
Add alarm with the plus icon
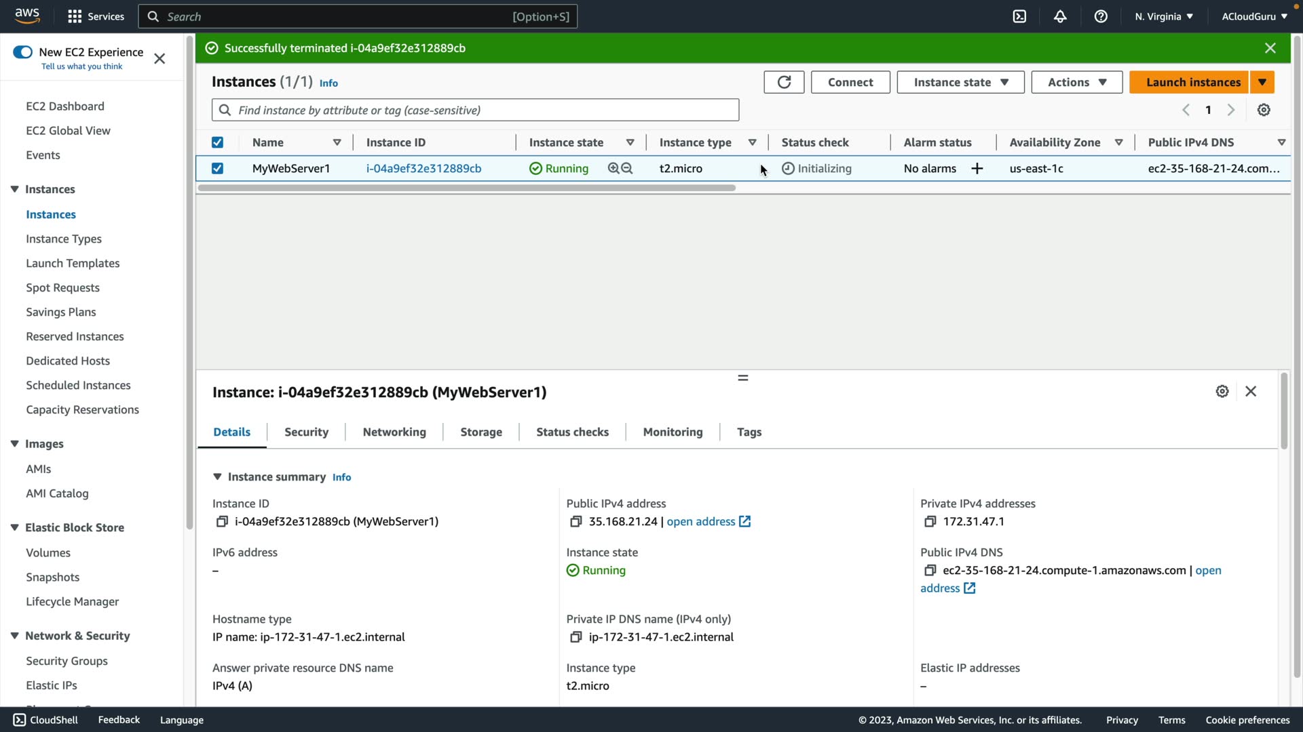coord(977,169)
